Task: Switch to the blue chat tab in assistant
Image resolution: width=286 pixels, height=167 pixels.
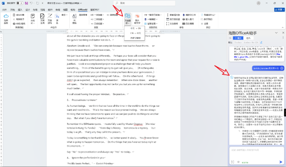Action: tap(238, 38)
